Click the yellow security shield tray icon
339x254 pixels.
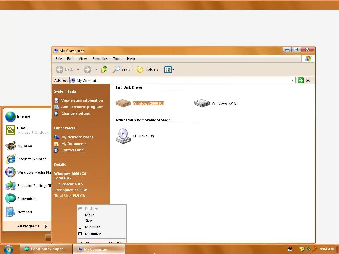tap(302, 249)
